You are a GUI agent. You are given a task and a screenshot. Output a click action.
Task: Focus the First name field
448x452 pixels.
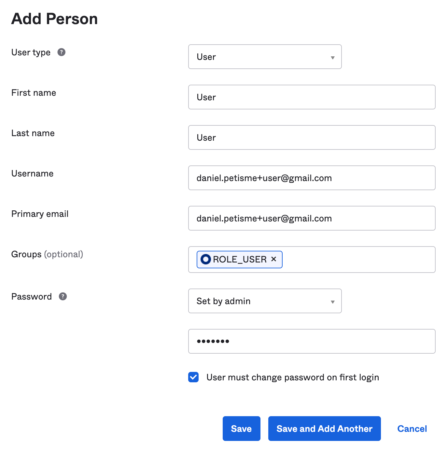coord(312,97)
